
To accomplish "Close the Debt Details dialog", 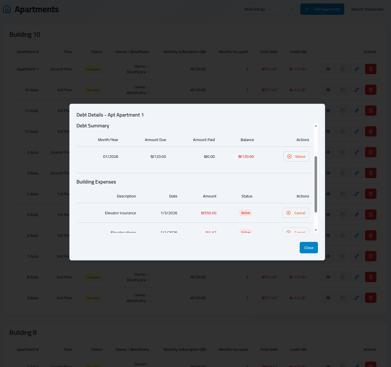I will 309,248.
